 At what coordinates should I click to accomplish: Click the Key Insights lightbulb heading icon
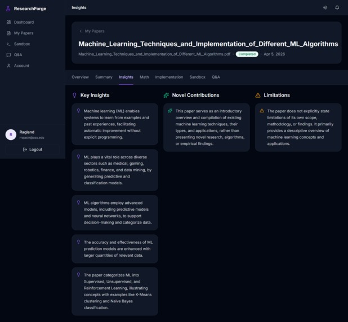point(74,95)
